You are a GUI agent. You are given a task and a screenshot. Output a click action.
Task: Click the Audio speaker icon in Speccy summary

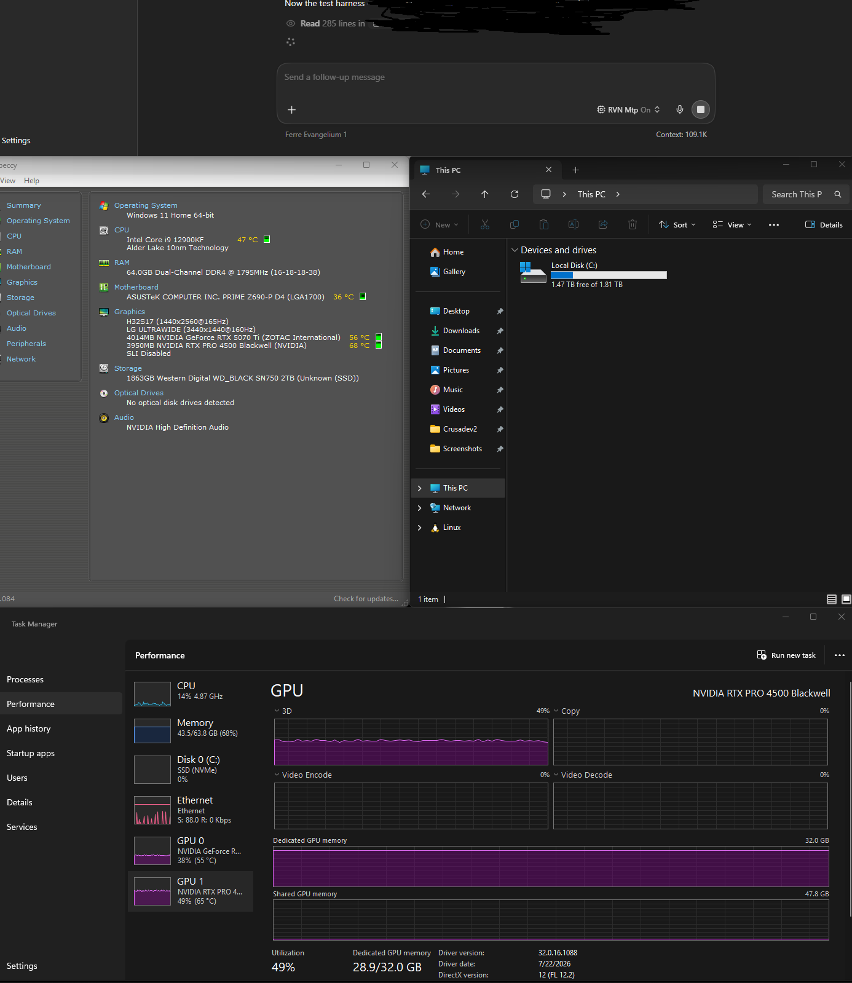(x=104, y=418)
